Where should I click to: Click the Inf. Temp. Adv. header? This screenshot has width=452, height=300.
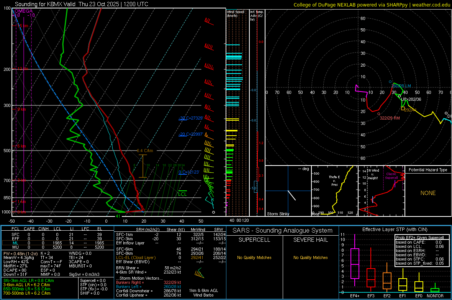click(x=256, y=16)
